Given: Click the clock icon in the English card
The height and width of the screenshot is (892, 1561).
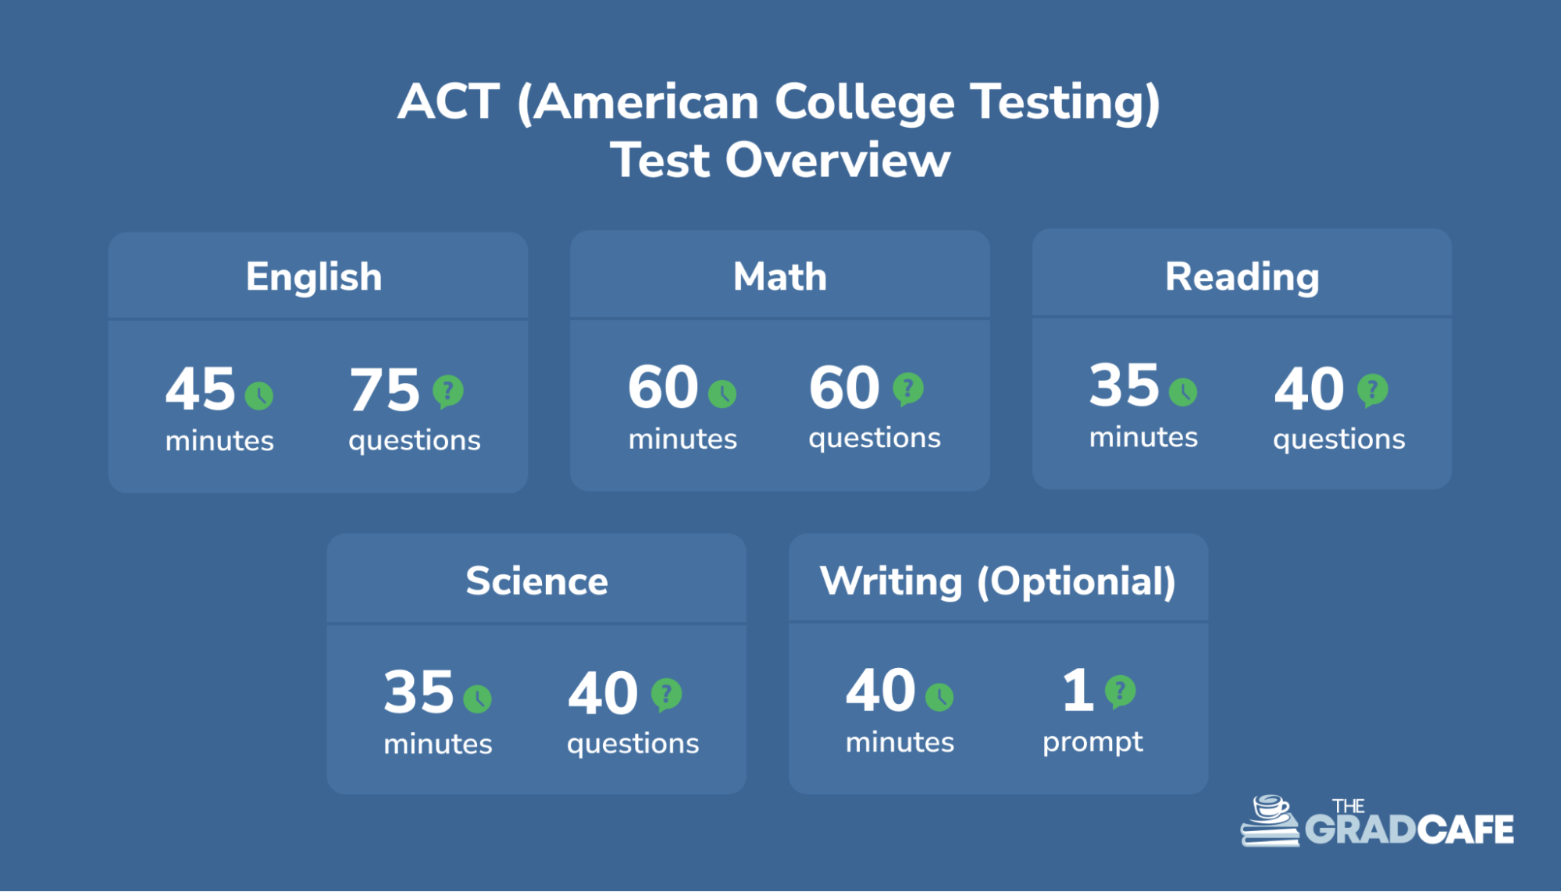Looking at the screenshot, I should 259,396.
